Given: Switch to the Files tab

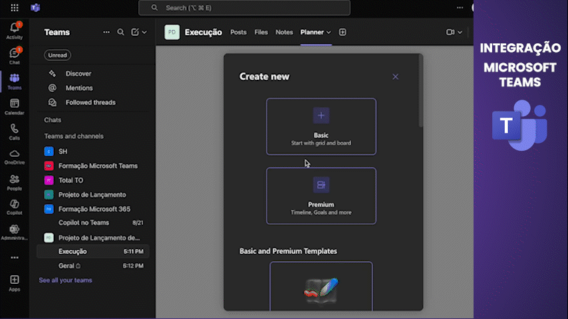Looking at the screenshot, I should point(261,32).
